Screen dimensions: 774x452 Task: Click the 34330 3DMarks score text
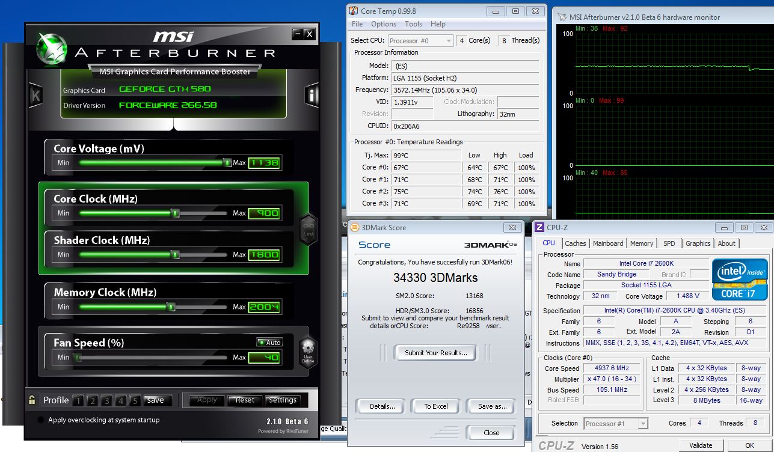(435, 278)
